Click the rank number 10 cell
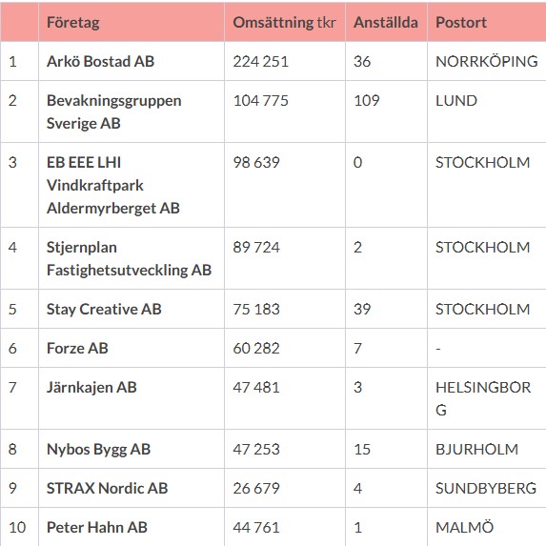 [17, 527]
